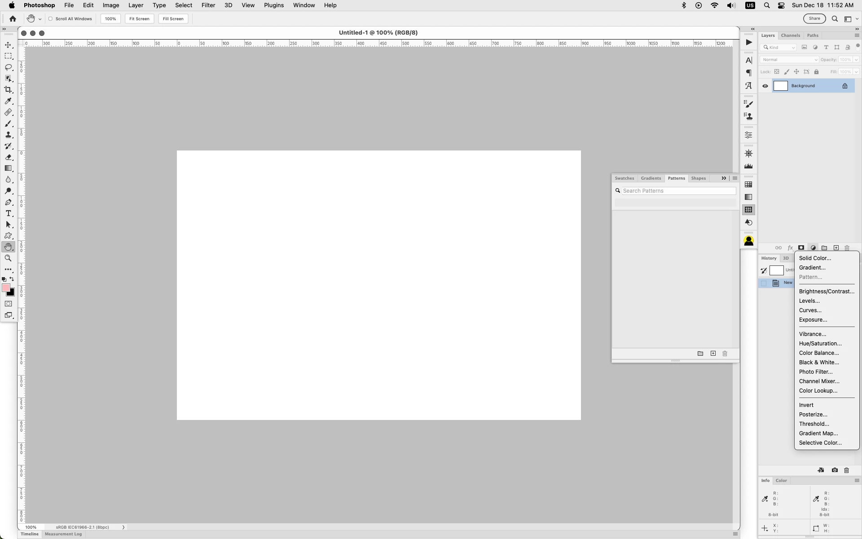This screenshot has height=539, width=862.
Task: Select the Clone Stamp tool
Action: (8, 135)
